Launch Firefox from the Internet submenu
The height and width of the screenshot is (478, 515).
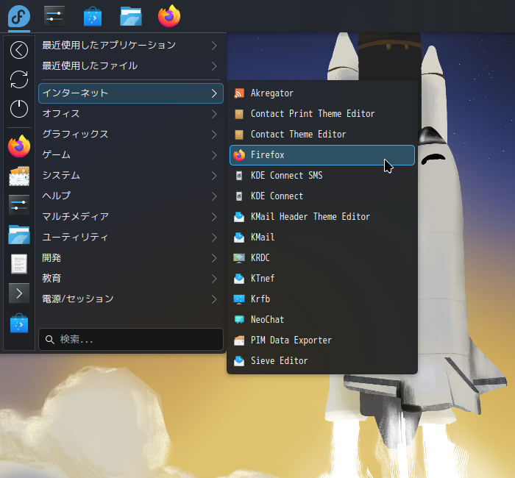click(x=322, y=155)
